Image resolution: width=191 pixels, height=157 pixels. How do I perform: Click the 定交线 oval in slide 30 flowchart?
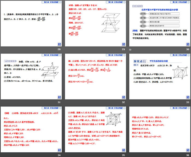pos(143,22)
